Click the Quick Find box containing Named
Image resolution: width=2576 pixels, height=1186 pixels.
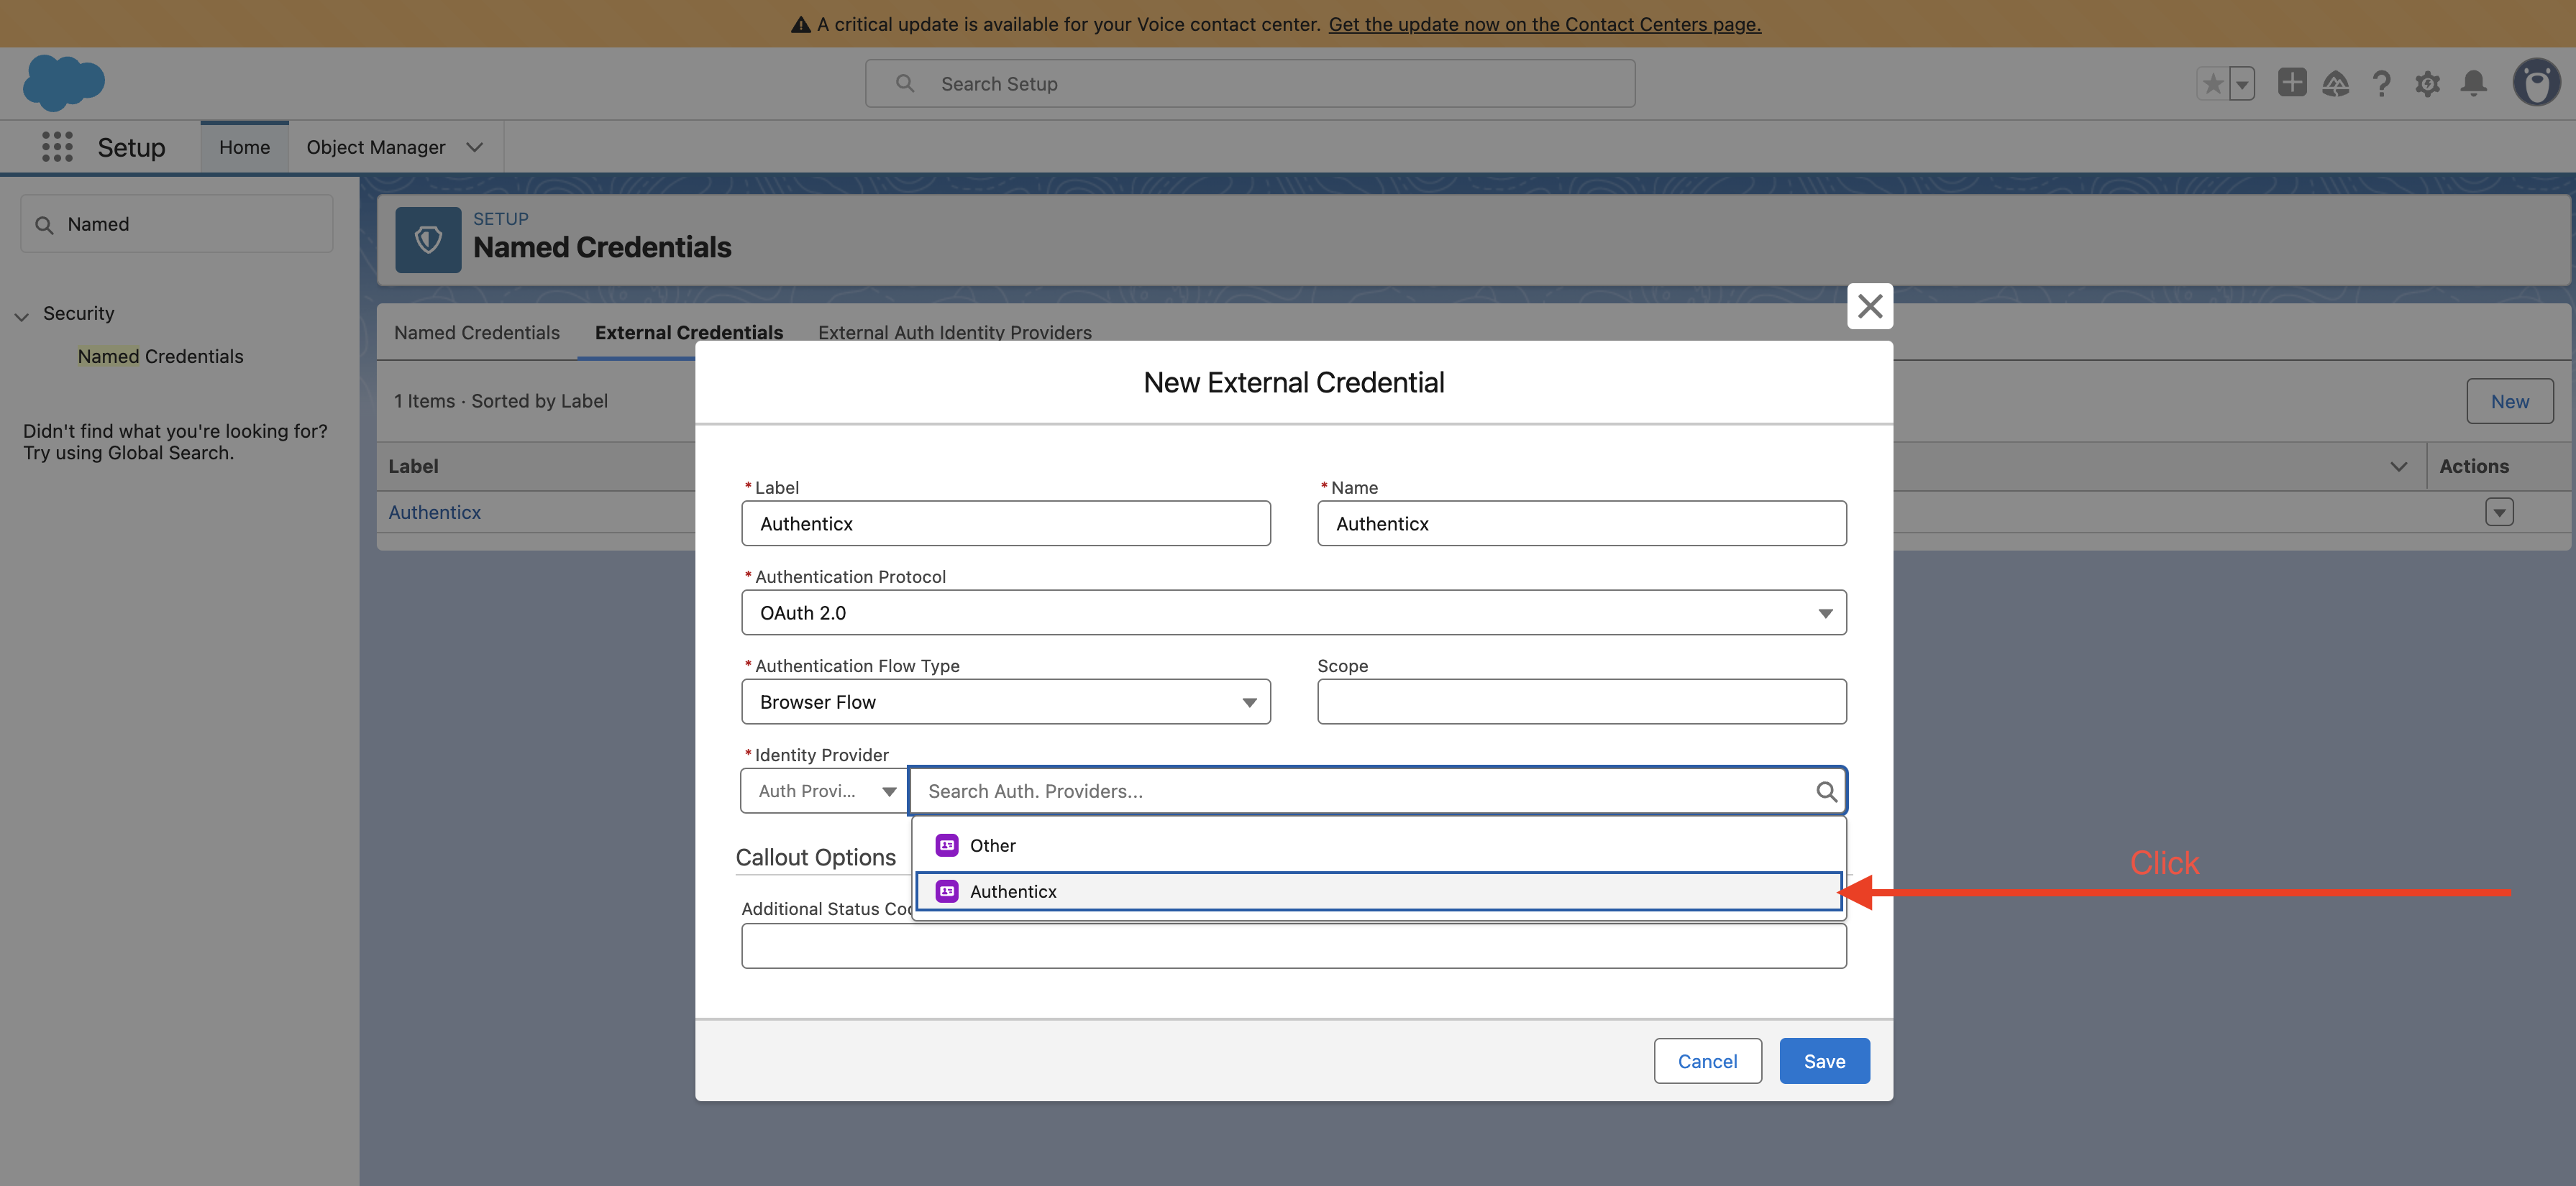pyautogui.click(x=177, y=224)
